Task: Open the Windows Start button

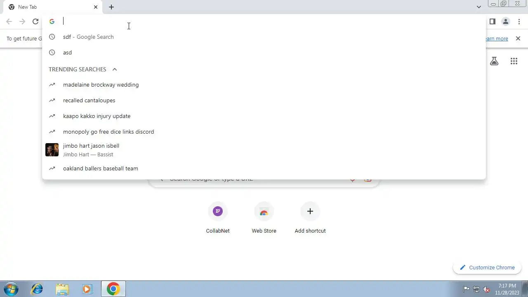Action: (11, 289)
